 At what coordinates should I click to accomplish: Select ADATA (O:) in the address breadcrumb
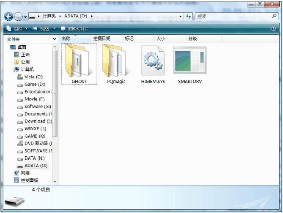coord(76,16)
